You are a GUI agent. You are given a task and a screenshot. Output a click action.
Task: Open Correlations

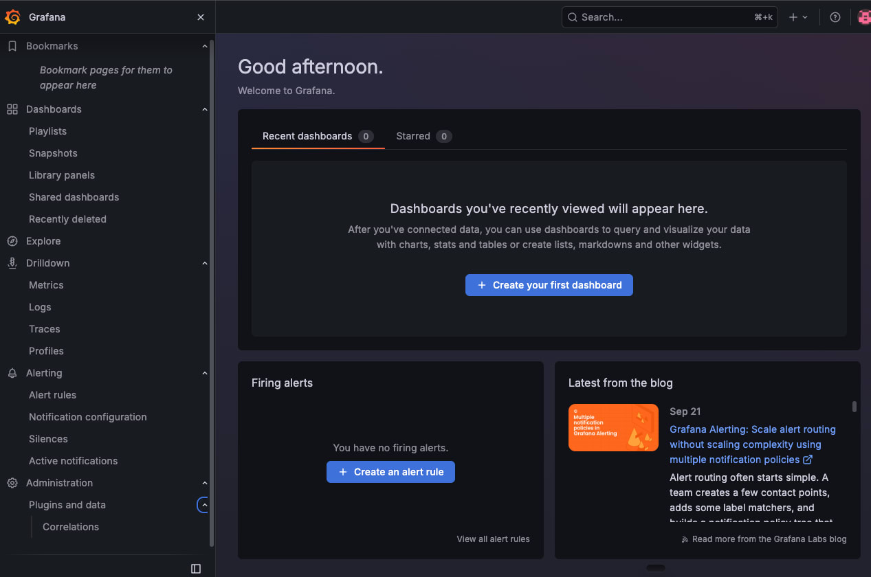pos(71,527)
